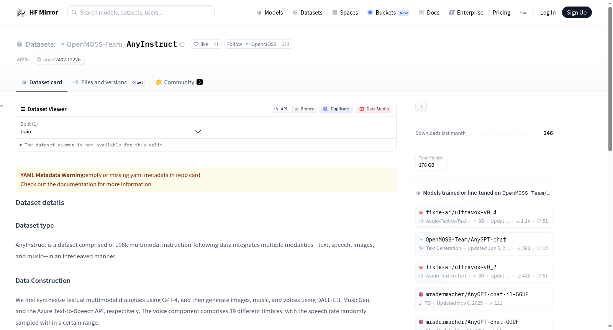Click the Dataset Viewer heading
Viewport: 613px width, 330px height.
[x=47, y=109]
